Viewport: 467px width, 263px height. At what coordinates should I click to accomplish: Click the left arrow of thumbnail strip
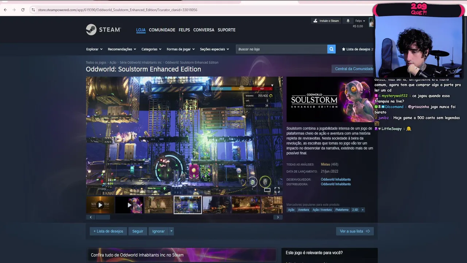click(90, 217)
